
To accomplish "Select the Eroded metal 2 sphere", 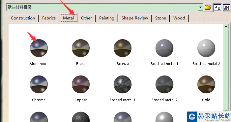I will click(x=164, y=84).
